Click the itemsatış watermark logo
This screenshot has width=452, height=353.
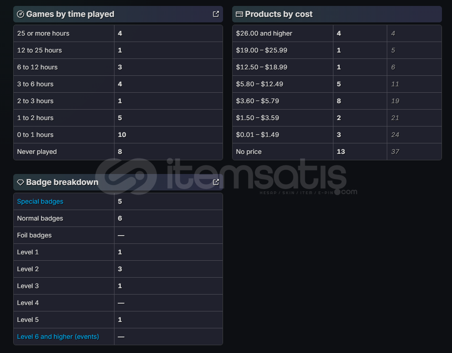point(226,176)
